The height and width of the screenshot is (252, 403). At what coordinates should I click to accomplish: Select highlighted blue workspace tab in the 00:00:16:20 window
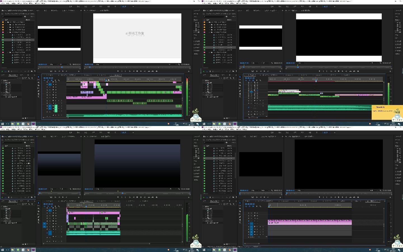123,6
